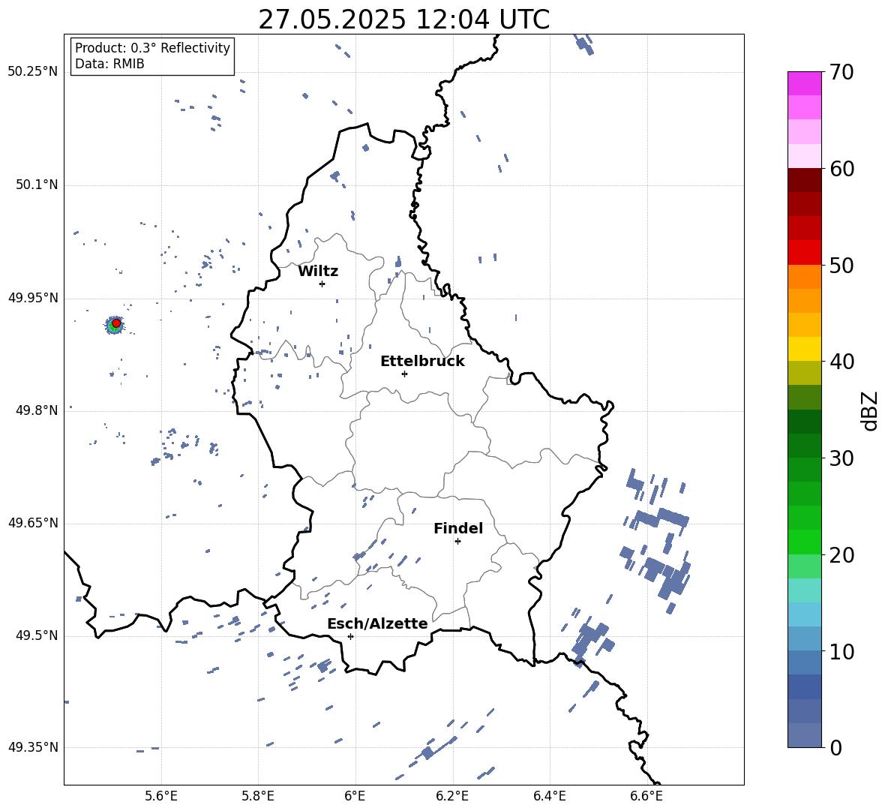Click the yellow 40 dBZ colorbar segment
Viewport: 888px width, 811px height.
click(x=804, y=349)
